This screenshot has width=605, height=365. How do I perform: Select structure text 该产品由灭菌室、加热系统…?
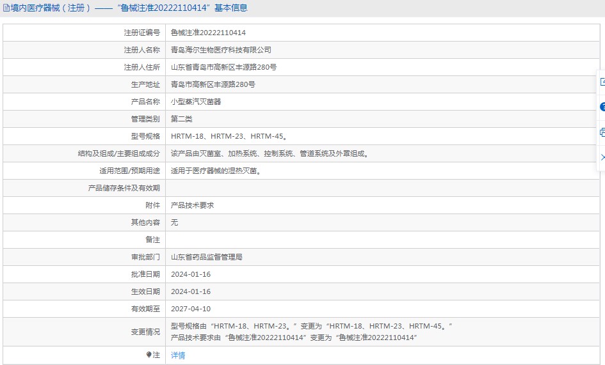[270, 154]
